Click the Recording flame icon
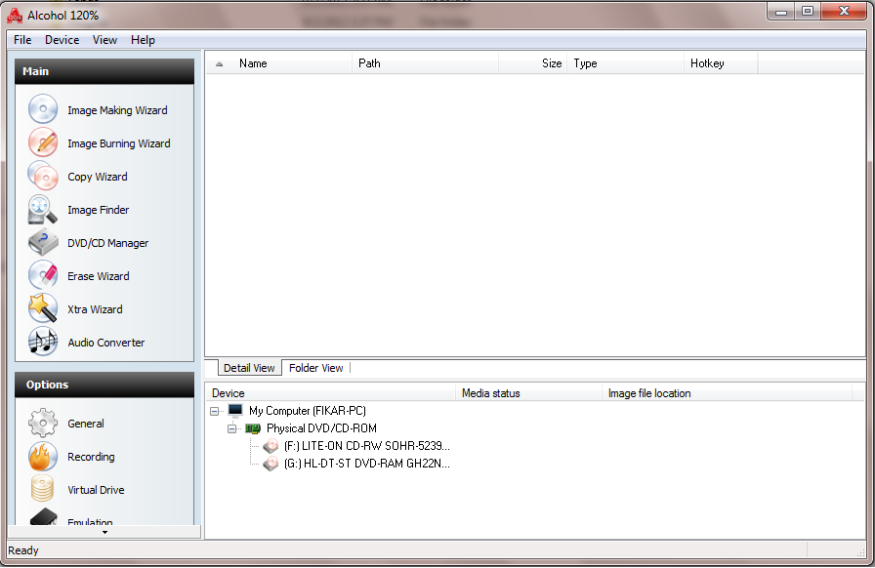 point(43,456)
